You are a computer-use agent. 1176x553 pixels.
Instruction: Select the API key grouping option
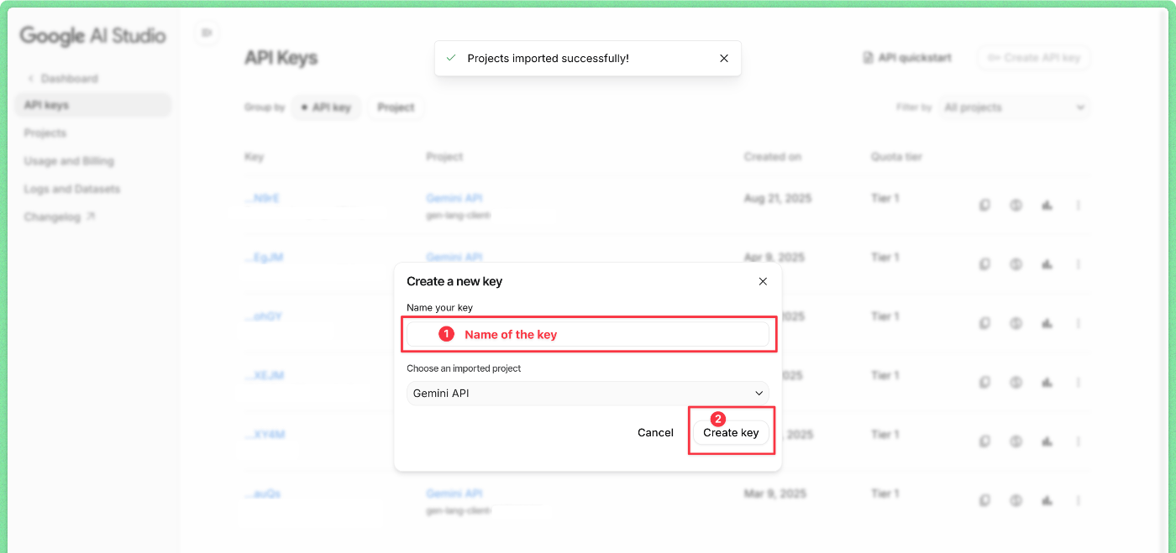pyautogui.click(x=326, y=107)
